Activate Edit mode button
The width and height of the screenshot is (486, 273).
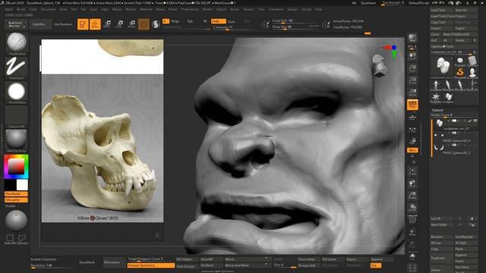tap(83, 24)
